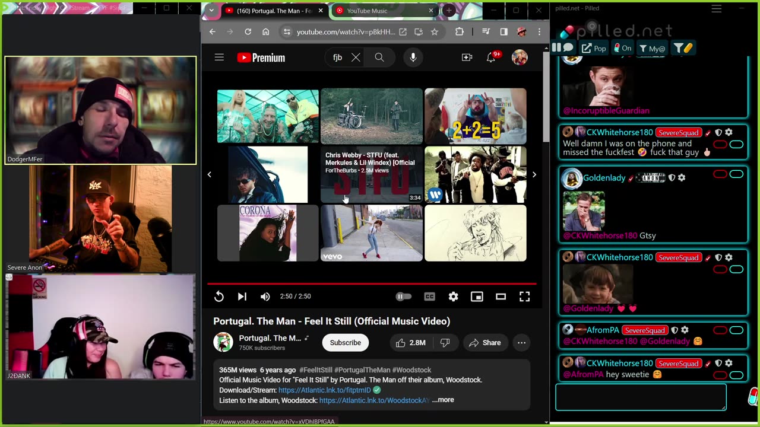760x427 pixels.
Task: Subscribe to Portugal. The Man channel
Action: 345,343
